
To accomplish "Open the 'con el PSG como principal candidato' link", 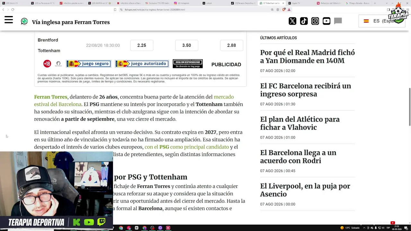I will coord(187,147).
